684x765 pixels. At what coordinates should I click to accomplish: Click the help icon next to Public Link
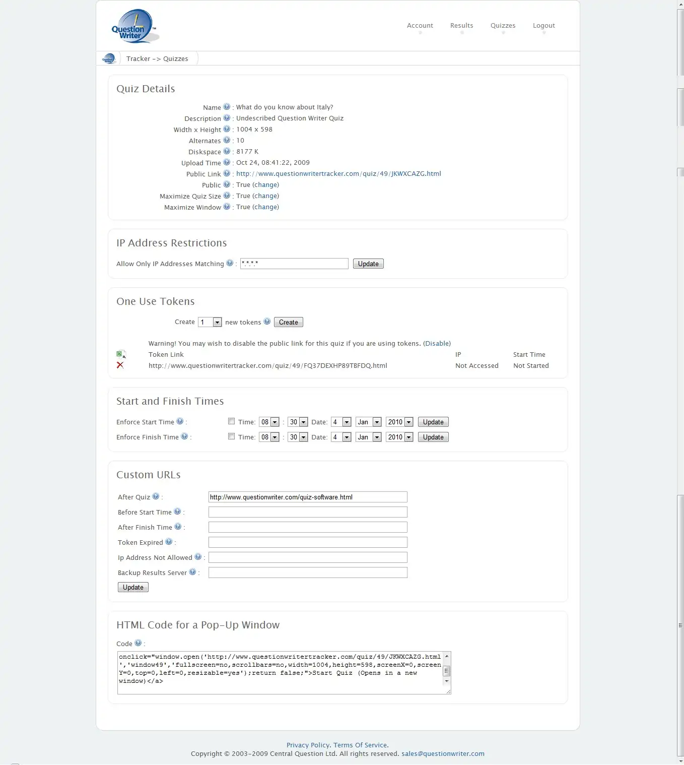pos(227,173)
